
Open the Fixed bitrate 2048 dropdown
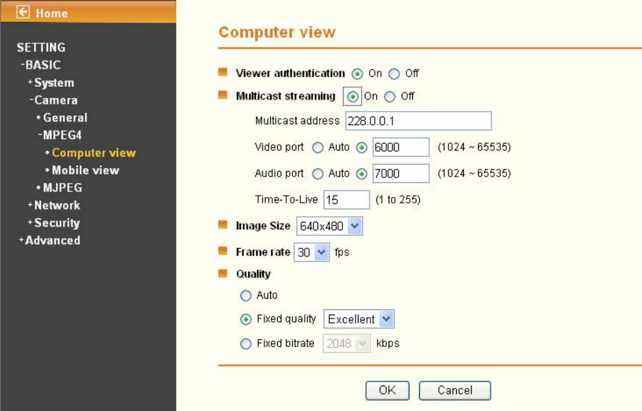tap(346, 343)
